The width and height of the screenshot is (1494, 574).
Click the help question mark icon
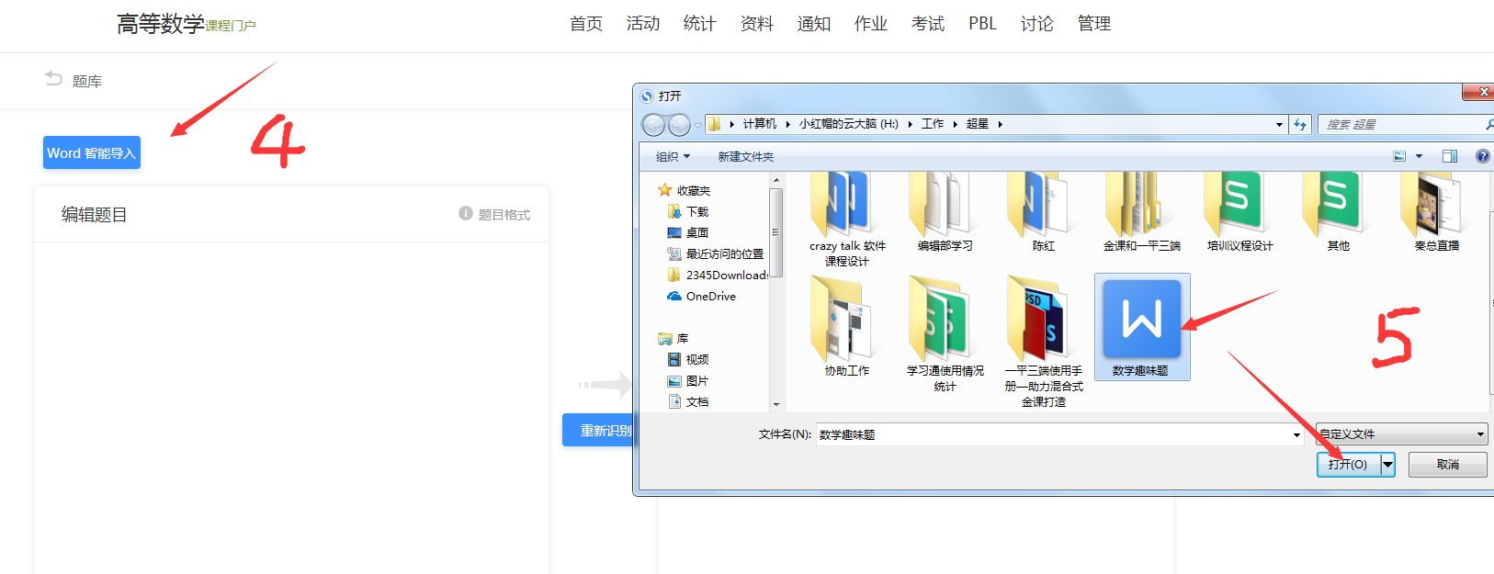click(1482, 156)
